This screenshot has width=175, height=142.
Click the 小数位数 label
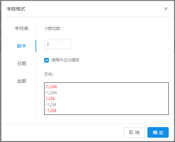pos(52,28)
